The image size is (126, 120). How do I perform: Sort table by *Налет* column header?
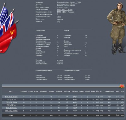pos(75,92)
